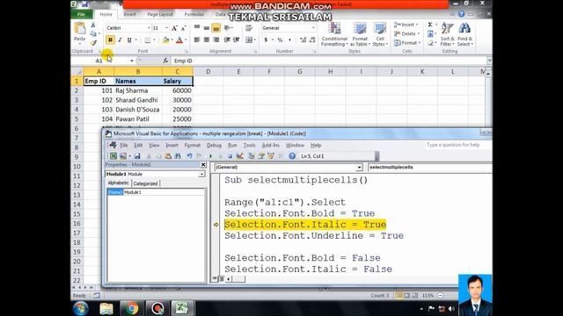This screenshot has width=563, height=316.
Task: Click the Decrease Font Size icon
Action: (183, 28)
